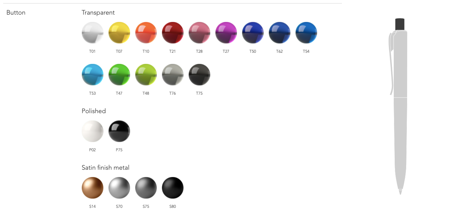Select polished white P02 color
Image resolution: width=458 pixels, height=218 pixels.
click(93, 131)
